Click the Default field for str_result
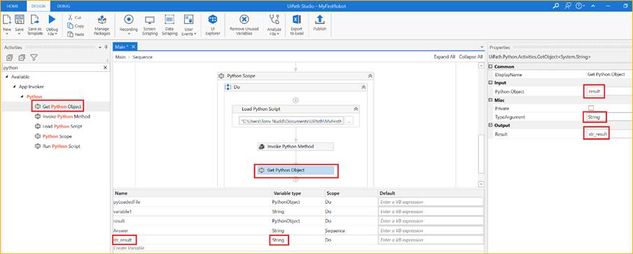Screen dimensions: 633x254 coord(431,240)
